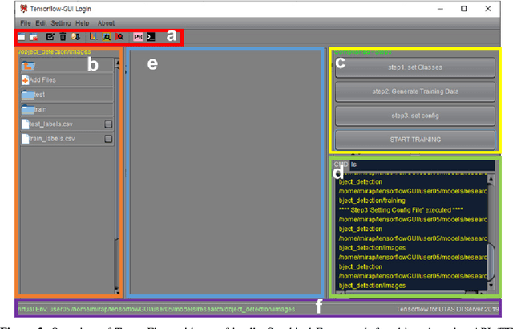Click the folder download arrow icon
This screenshot has height=329, width=513.
(76, 37)
